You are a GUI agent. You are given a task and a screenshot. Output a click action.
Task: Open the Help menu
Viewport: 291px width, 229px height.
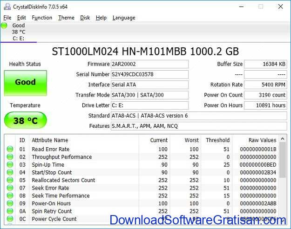click(101, 18)
